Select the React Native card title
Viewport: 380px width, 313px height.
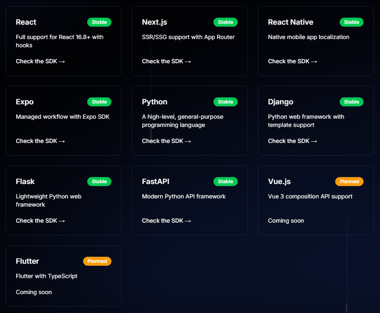point(291,22)
